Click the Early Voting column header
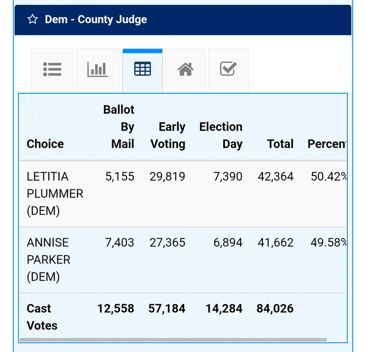 (x=168, y=135)
